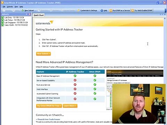Click green check for Runs as a Service
Screen dimensions: 167x125
[95, 85]
